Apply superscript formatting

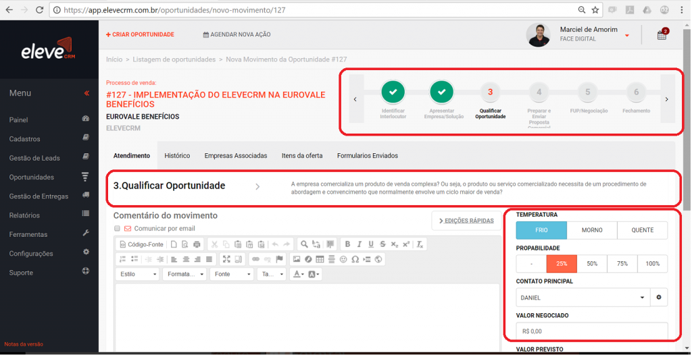coord(406,244)
